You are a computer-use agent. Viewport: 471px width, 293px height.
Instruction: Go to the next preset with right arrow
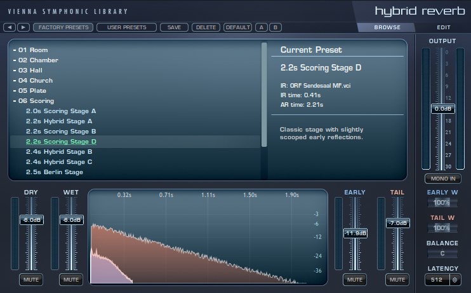[23, 27]
